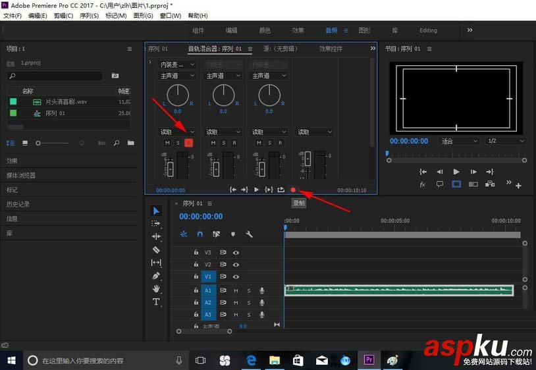Select the Track Select Forward tool
The width and height of the screenshot is (536, 370).
pos(156,223)
